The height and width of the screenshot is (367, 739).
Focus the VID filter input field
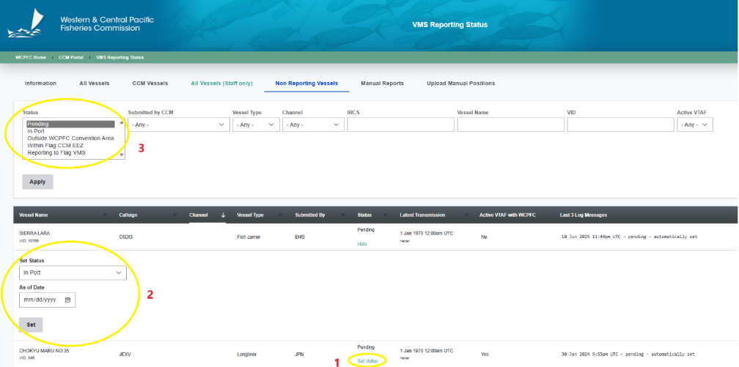pos(621,125)
